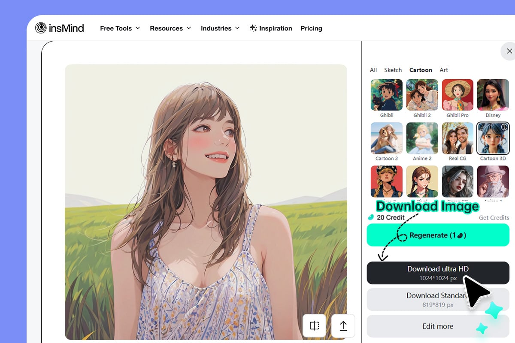Toggle the before/after compare icon
Screen dimensions: 515x343
click(315, 326)
